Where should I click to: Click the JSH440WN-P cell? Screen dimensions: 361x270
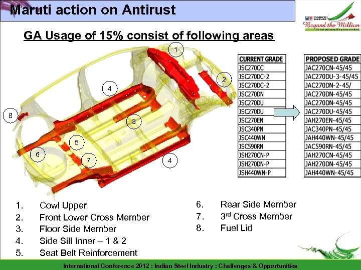point(262,172)
